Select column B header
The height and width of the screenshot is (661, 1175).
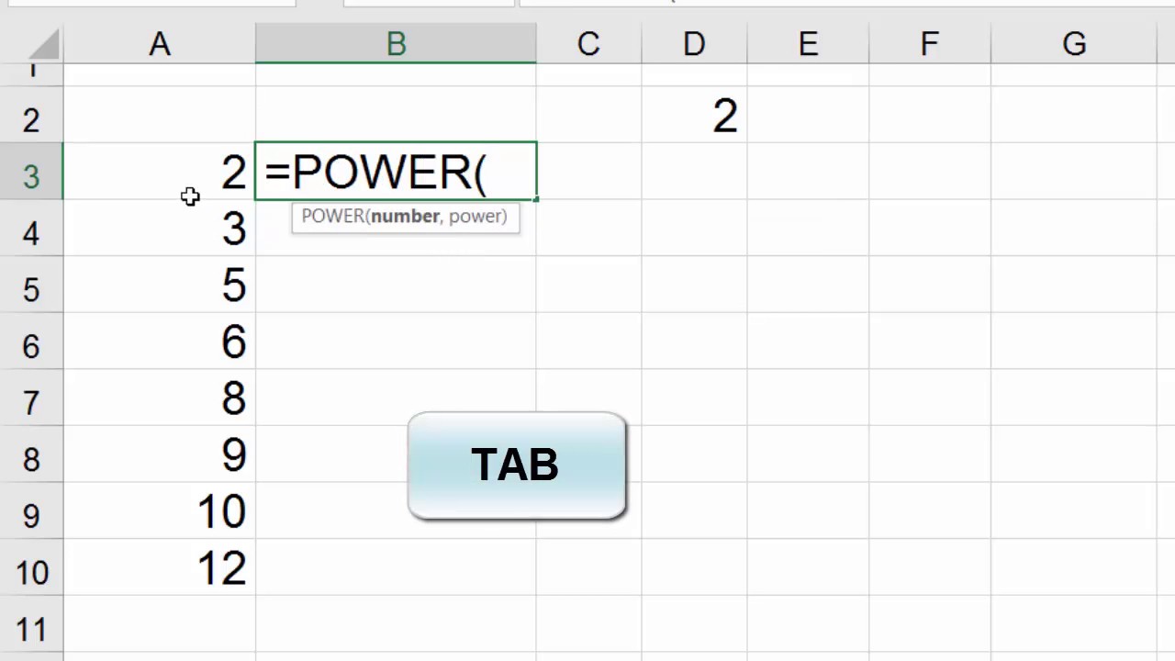(396, 44)
